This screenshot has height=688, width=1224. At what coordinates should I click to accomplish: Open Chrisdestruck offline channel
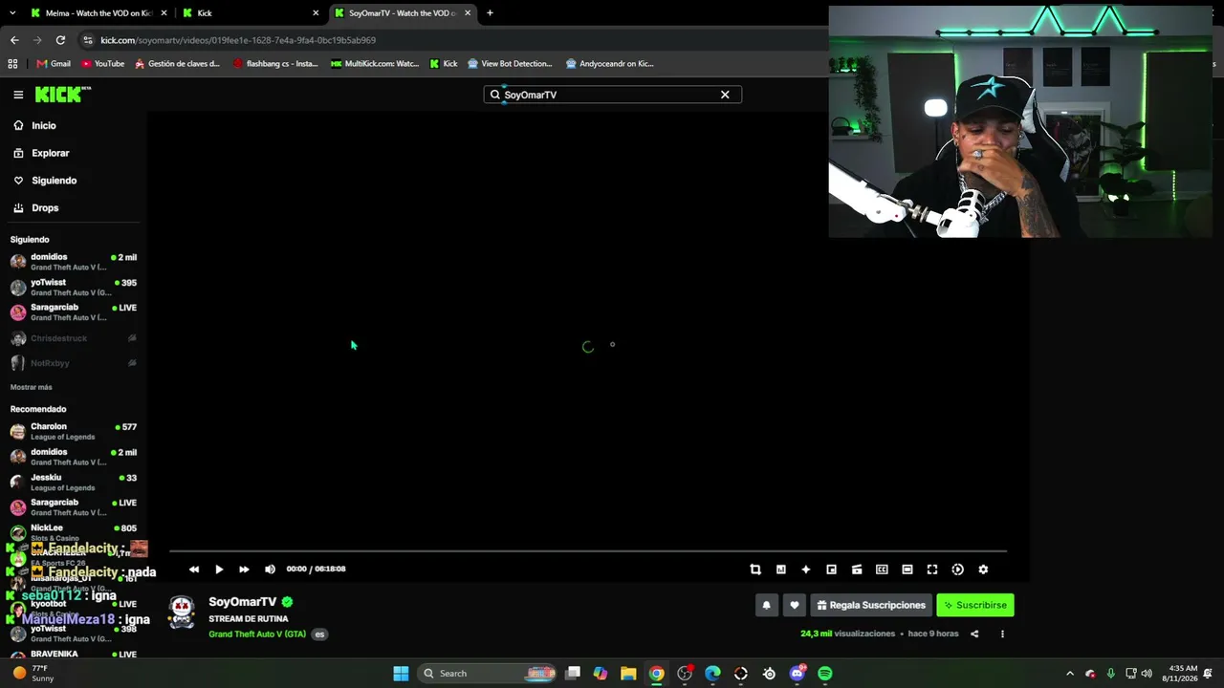coord(73,338)
